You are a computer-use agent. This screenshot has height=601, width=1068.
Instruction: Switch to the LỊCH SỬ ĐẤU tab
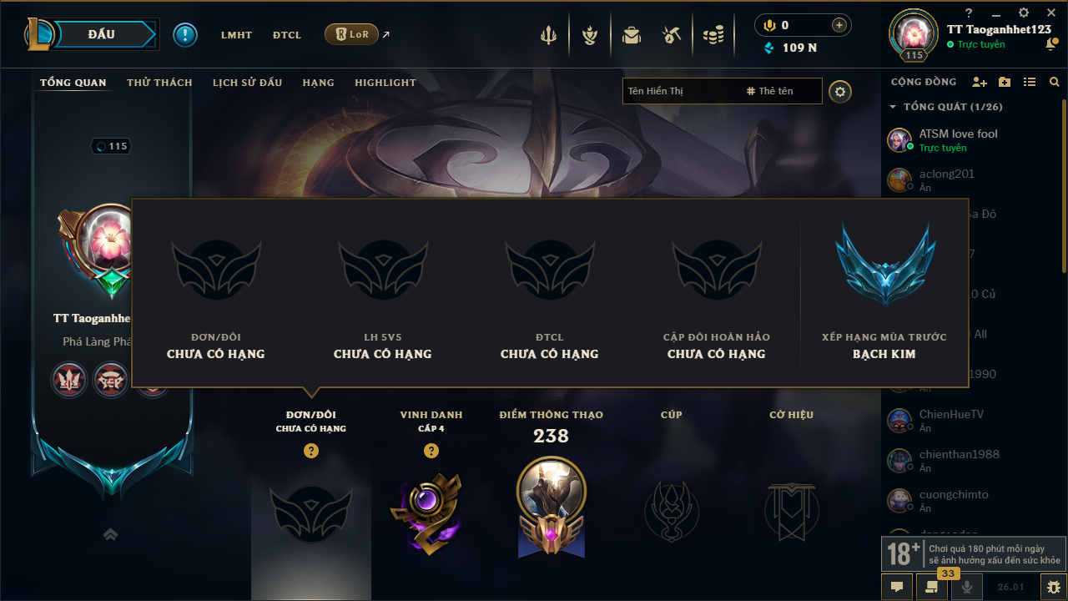coord(247,83)
